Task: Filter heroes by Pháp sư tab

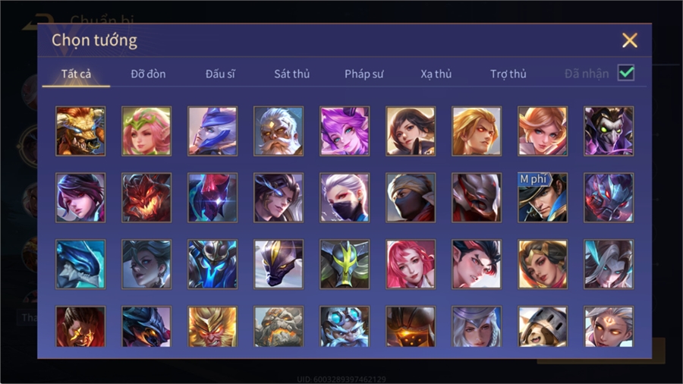Action: [x=364, y=74]
